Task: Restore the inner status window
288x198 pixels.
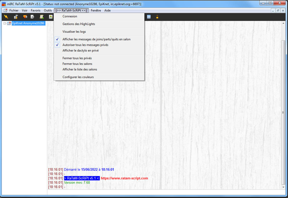Action: pyautogui.click(x=278, y=11)
